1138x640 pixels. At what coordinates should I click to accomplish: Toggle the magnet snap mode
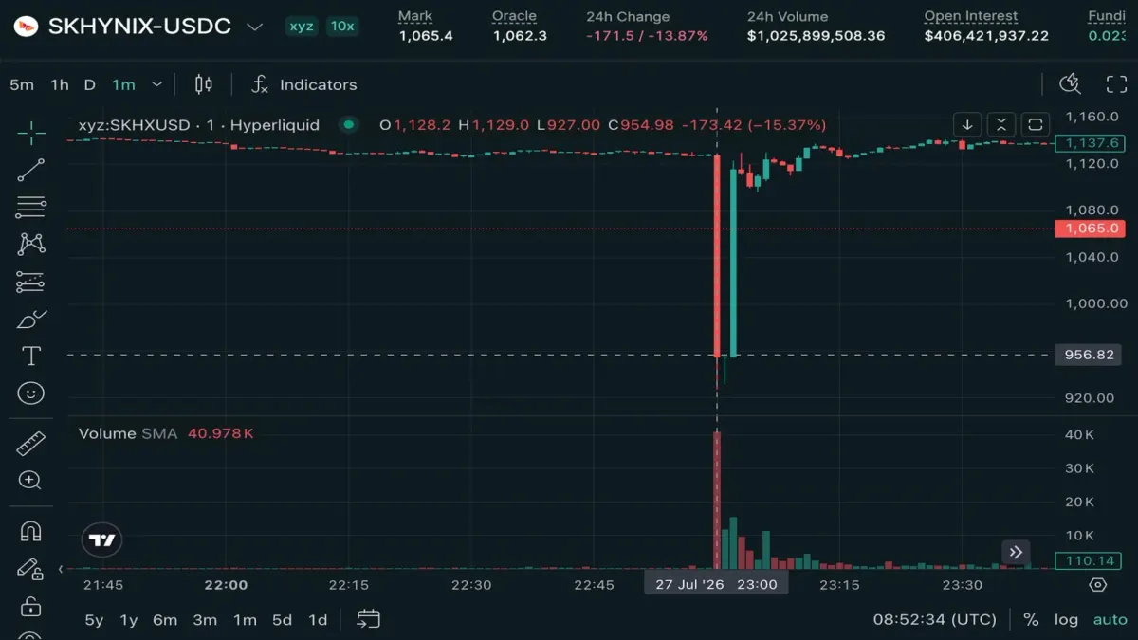(x=31, y=532)
